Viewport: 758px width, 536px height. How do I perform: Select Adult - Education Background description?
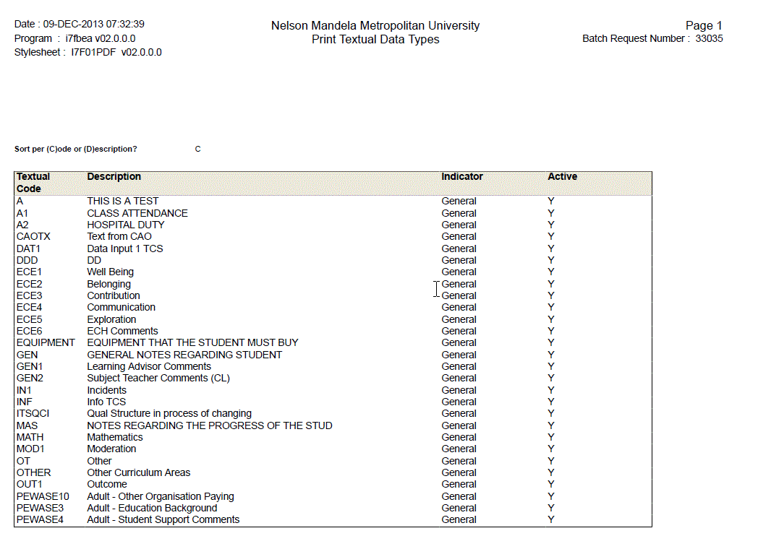[152, 508]
